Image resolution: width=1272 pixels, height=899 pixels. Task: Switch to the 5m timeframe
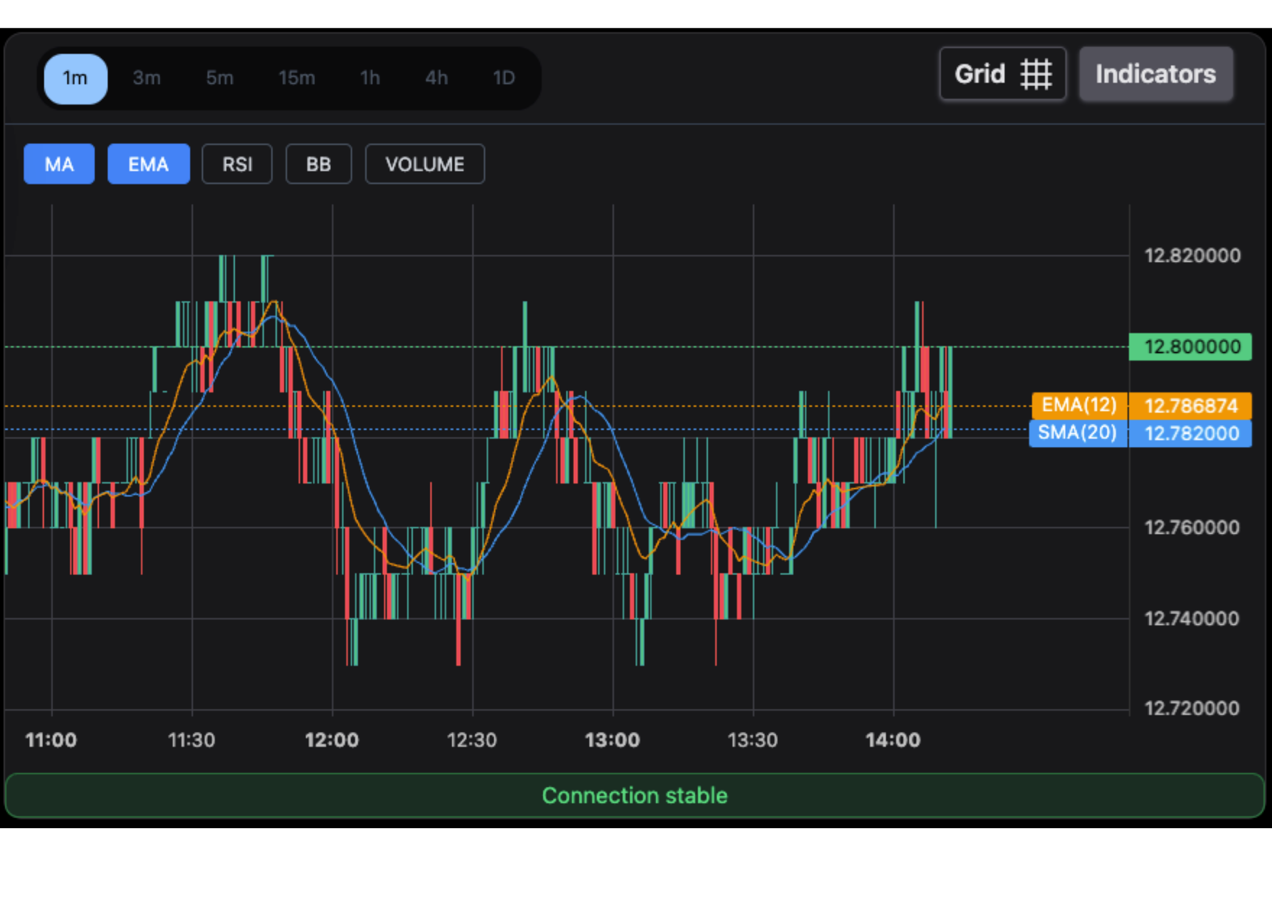click(x=220, y=78)
